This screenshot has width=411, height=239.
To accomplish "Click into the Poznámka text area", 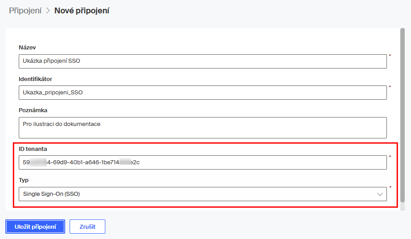I will [203, 128].
